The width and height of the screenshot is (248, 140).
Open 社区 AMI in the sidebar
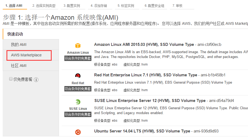[31, 66]
